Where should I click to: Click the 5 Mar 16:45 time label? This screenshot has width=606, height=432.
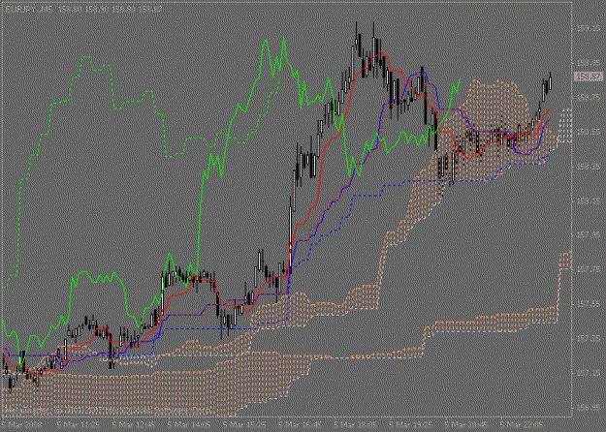click(x=300, y=424)
